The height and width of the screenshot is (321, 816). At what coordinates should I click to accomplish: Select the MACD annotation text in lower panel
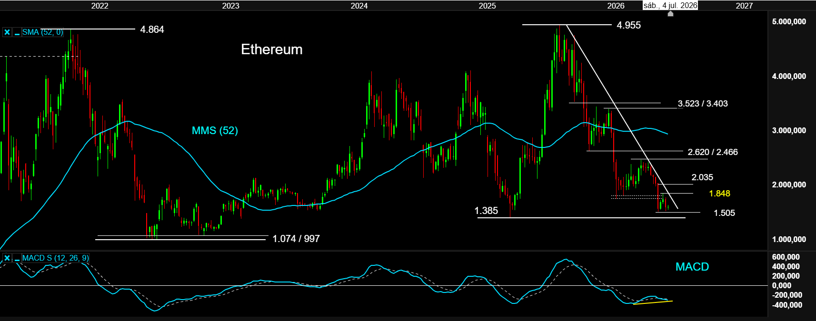692,267
